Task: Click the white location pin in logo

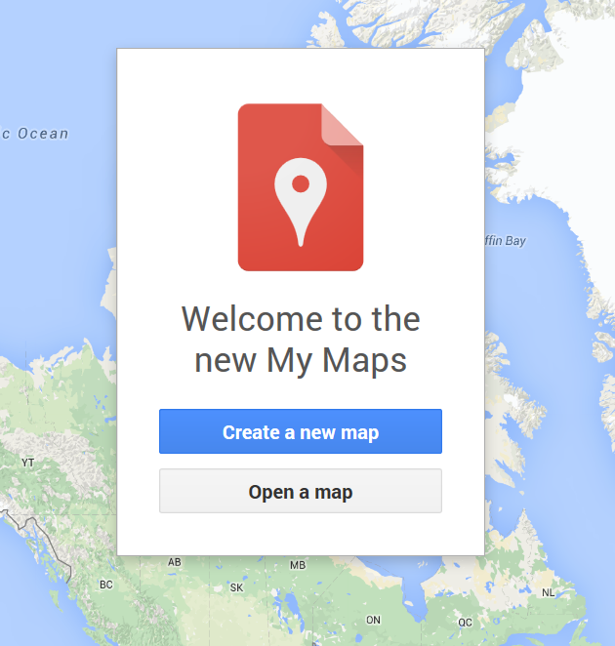Action: coord(301,202)
